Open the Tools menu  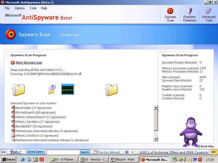33,8
